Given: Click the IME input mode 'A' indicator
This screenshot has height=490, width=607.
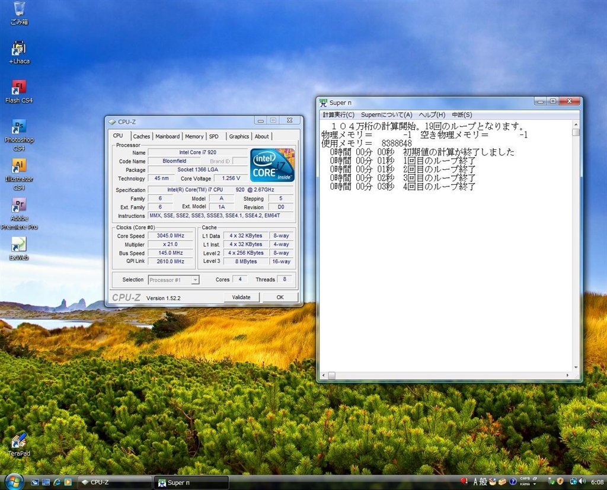Looking at the screenshot, I should pyautogui.click(x=475, y=482).
